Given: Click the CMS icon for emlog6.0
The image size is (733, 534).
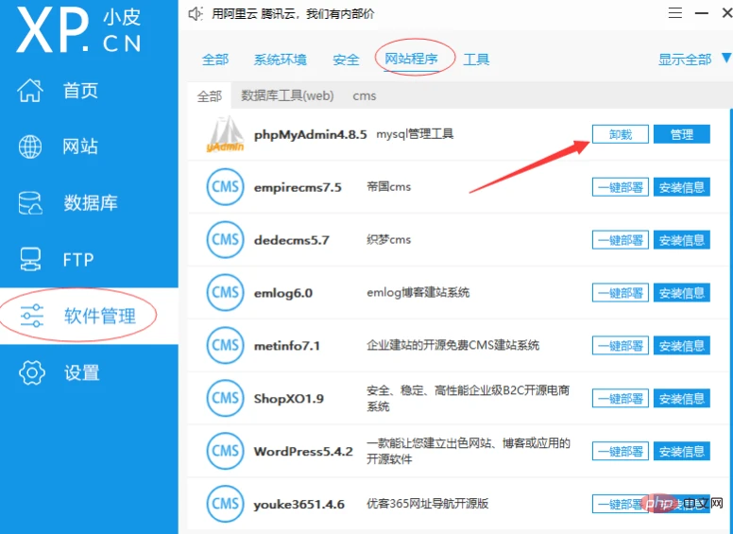Looking at the screenshot, I should click(225, 293).
